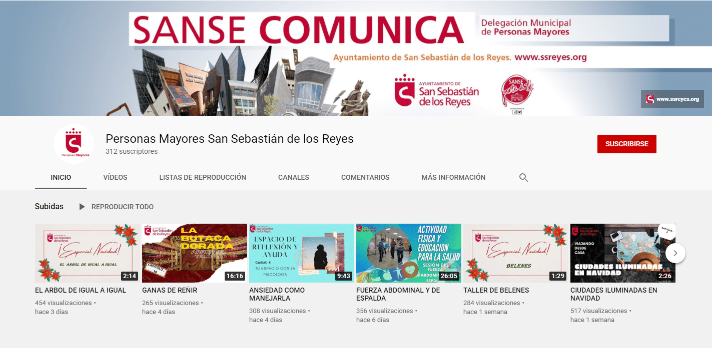Switch to the Vídeos tab
The image size is (712, 348).
[x=115, y=177]
